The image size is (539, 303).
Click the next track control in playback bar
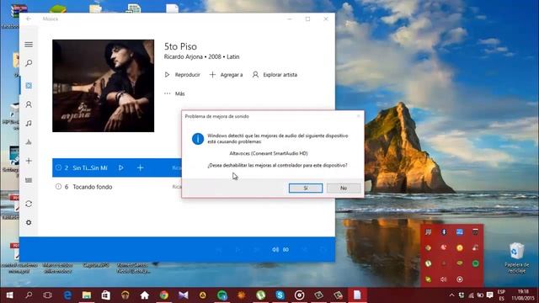coord(256,250)
